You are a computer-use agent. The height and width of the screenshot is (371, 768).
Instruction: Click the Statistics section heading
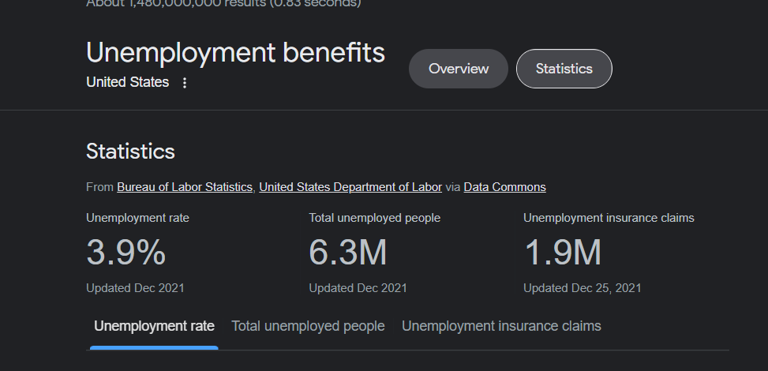130,151
